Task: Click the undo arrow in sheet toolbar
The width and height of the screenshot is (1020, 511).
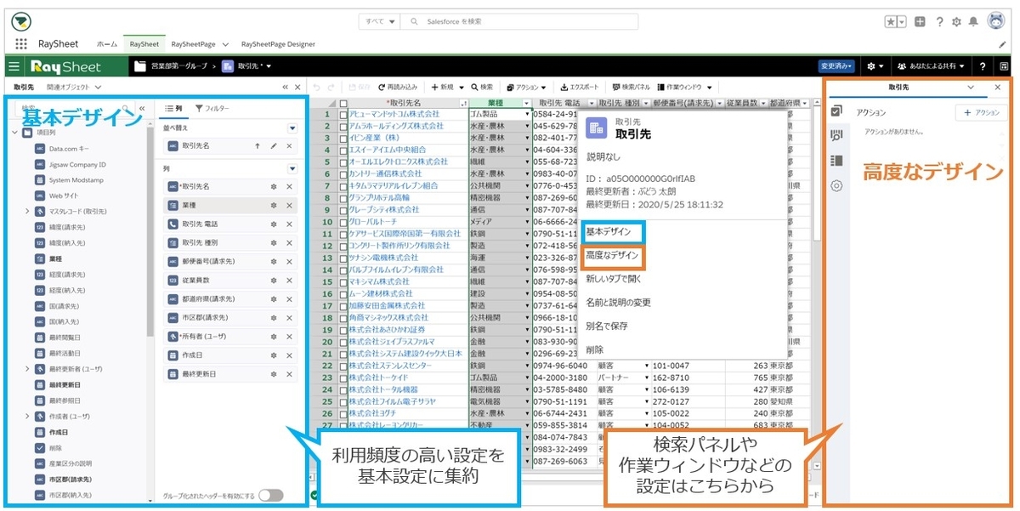Action: point(317,87)
